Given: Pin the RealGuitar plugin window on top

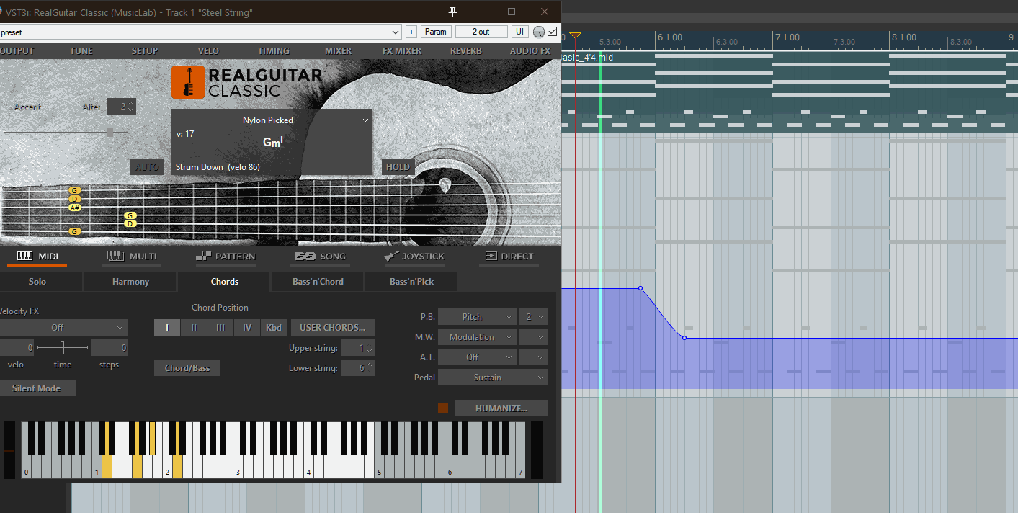Looking at the screenshot, I should click(453, 12).
